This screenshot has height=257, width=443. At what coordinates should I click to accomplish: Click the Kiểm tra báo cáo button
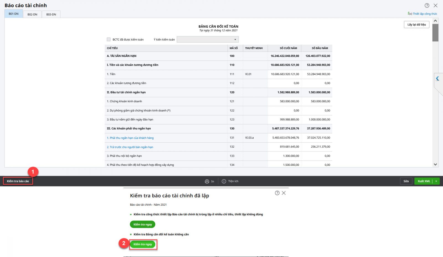(18, 181)
